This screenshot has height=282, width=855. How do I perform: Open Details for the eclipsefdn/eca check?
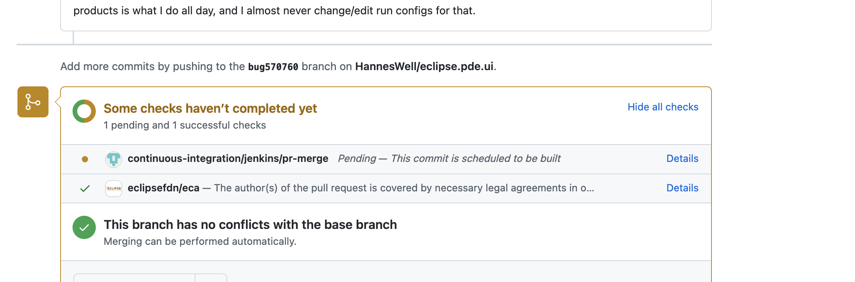[682, 188]
